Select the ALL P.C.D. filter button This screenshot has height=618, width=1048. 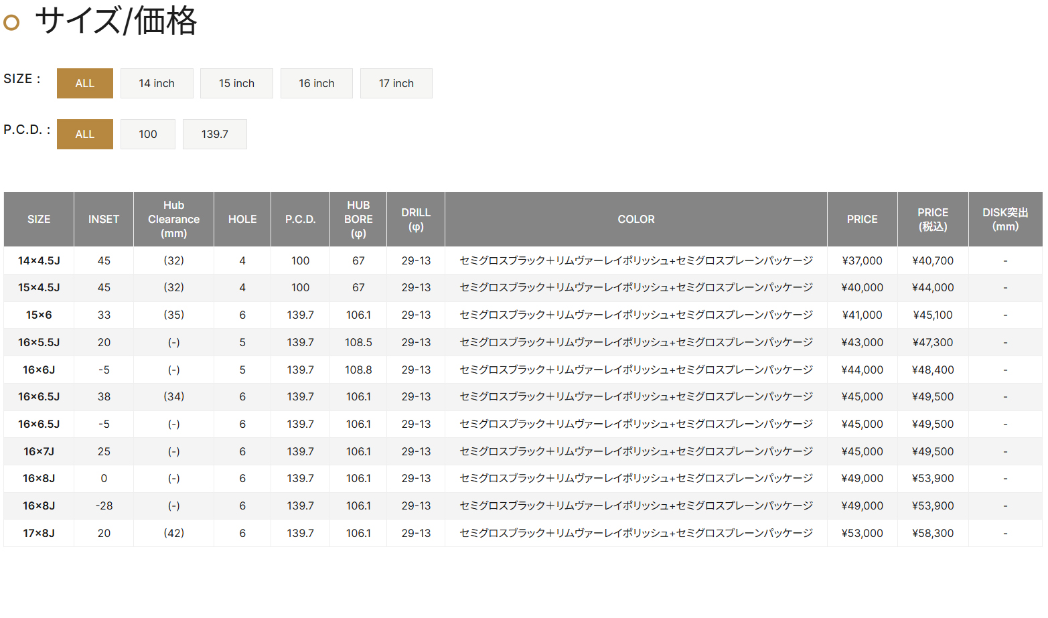tap(85, 135)
